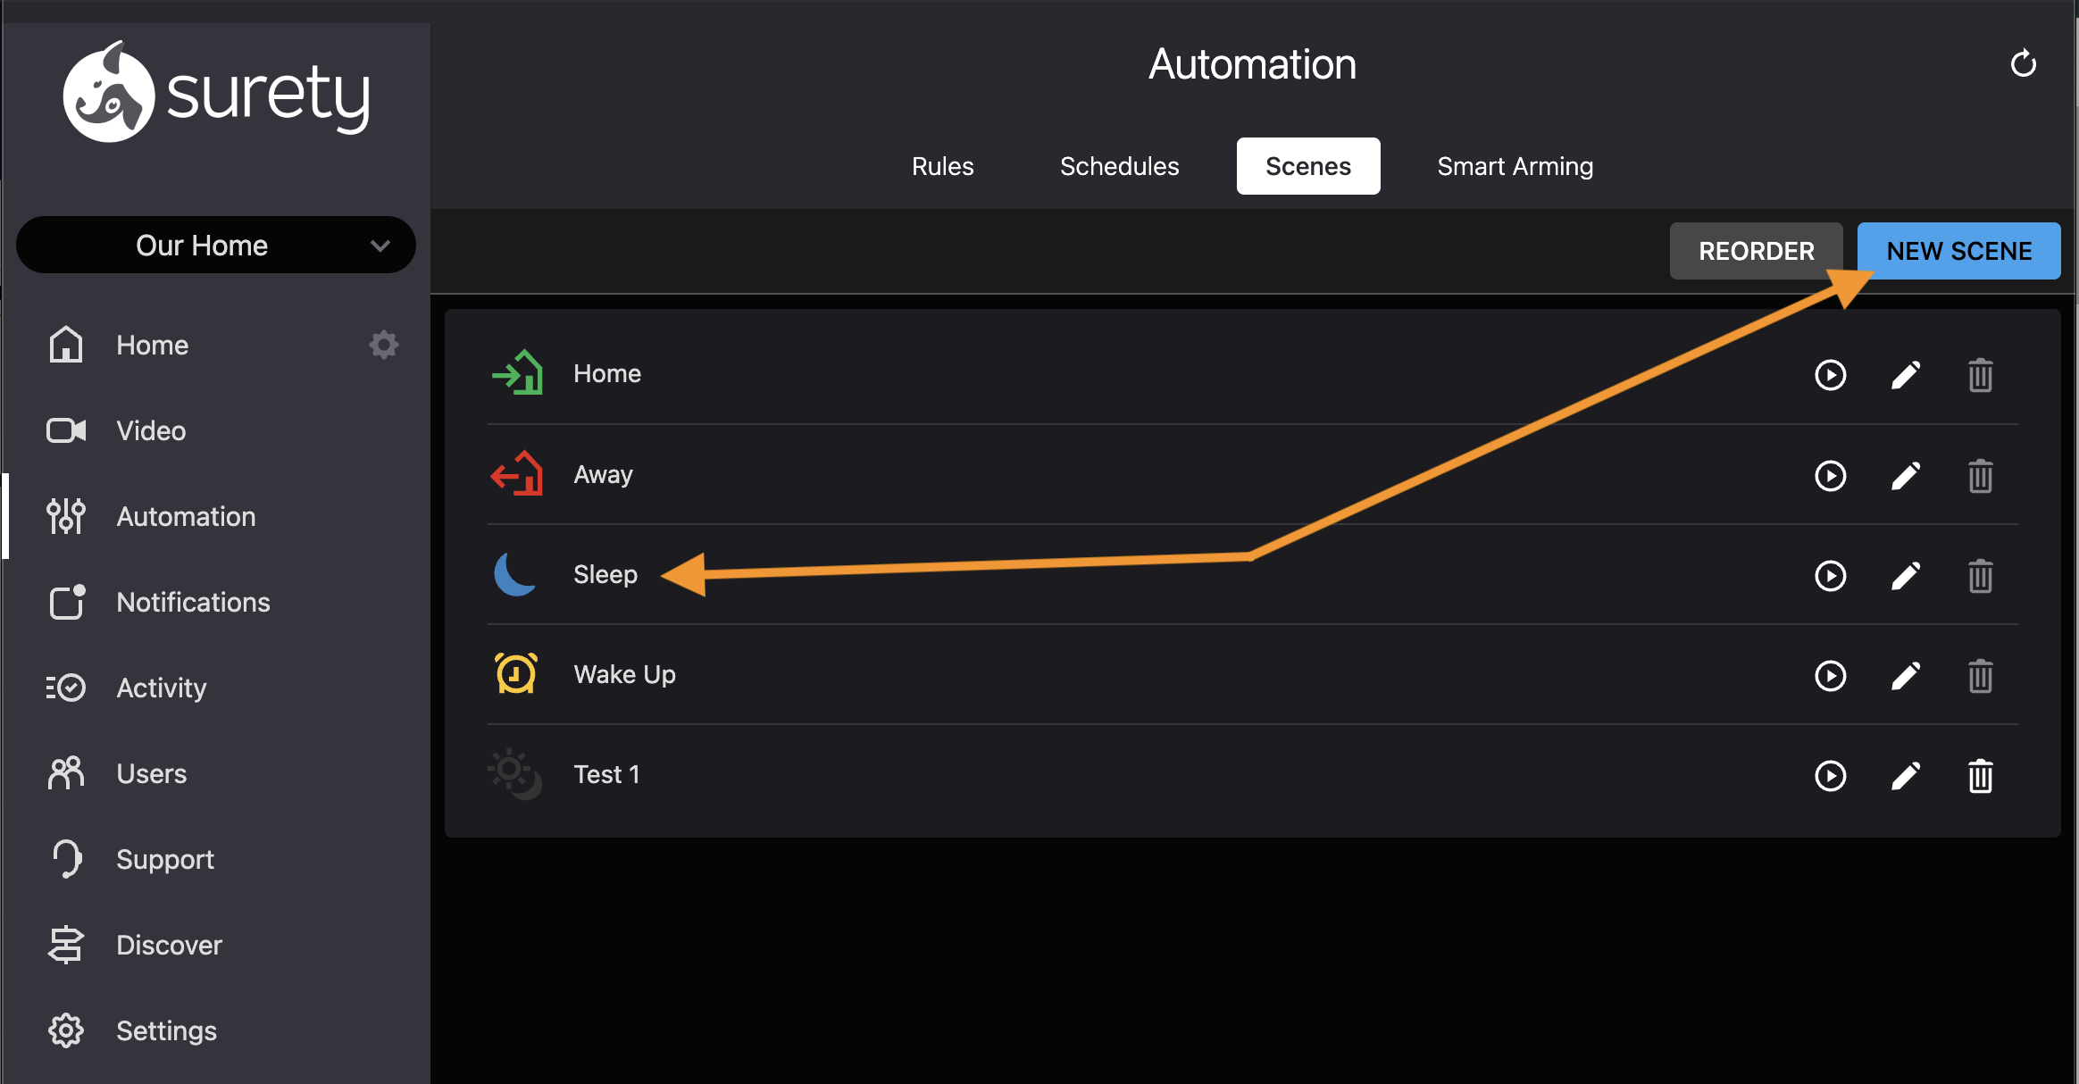Select the Wake Up scene row

pos(624,675)
